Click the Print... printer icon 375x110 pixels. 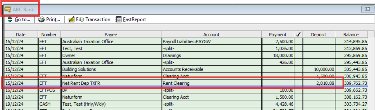click(41, 20)
